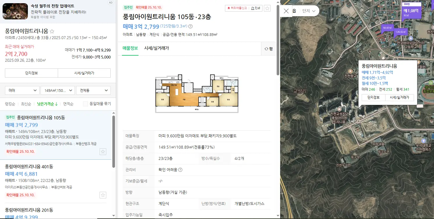The height and width of the screenshot is (219, 434).
Task: Open the 149A㎡ area size dropdown
Action: click(58, 90)
